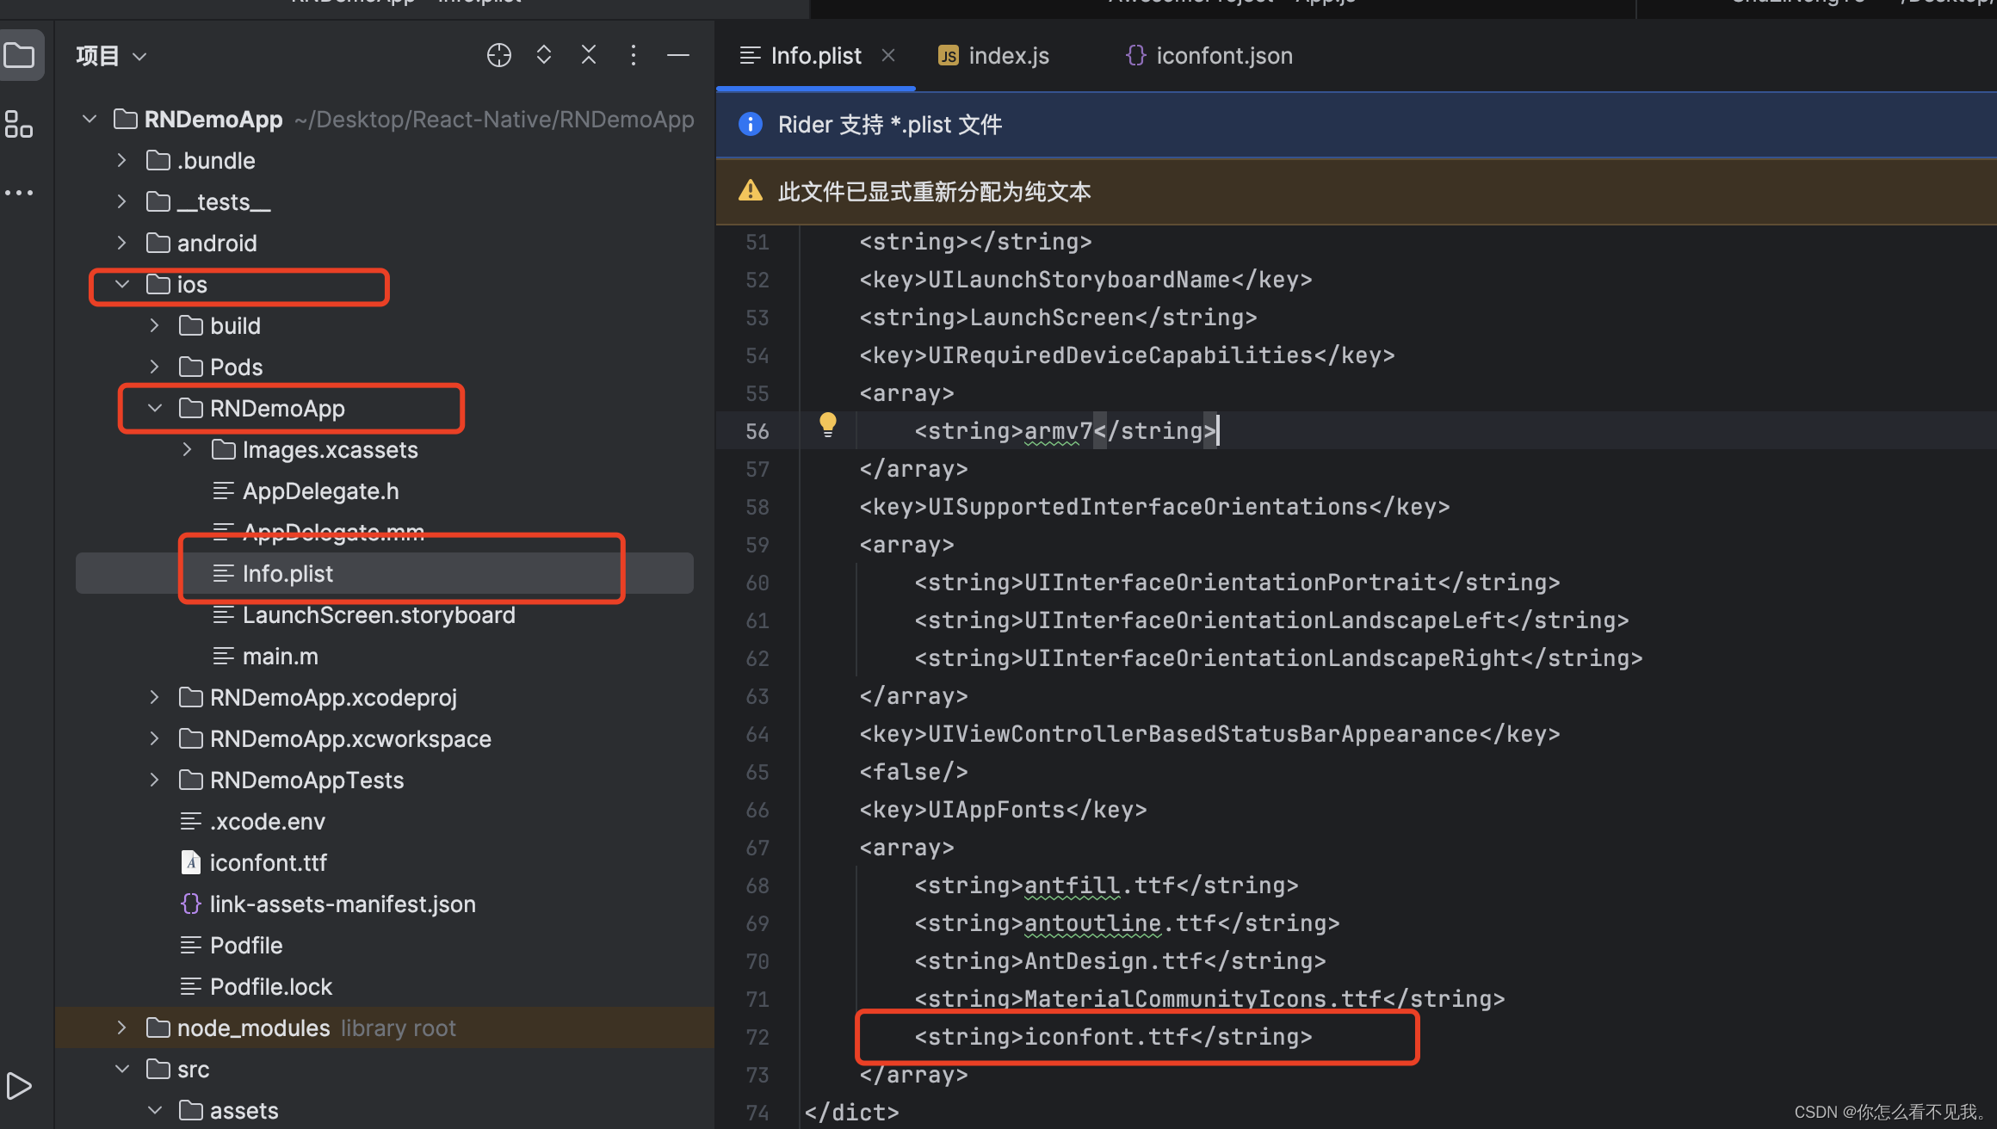This screenshot has height=1129, width=1997.
Task: Click the Run triangle icon in sidebar
Action: (x=18, y=1086)
